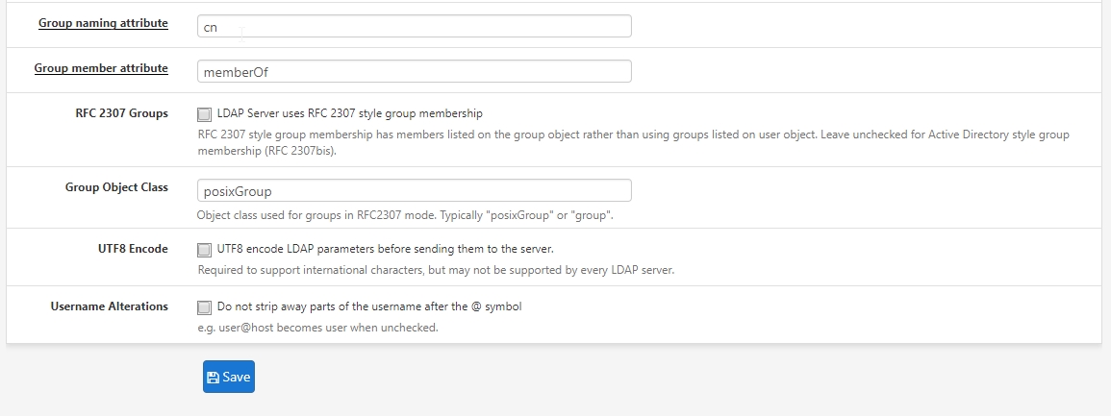The height and width of the screenshot is (416, 1111).
Task: Select the Group Object Class posixGroup field
Action: (414, 190)
